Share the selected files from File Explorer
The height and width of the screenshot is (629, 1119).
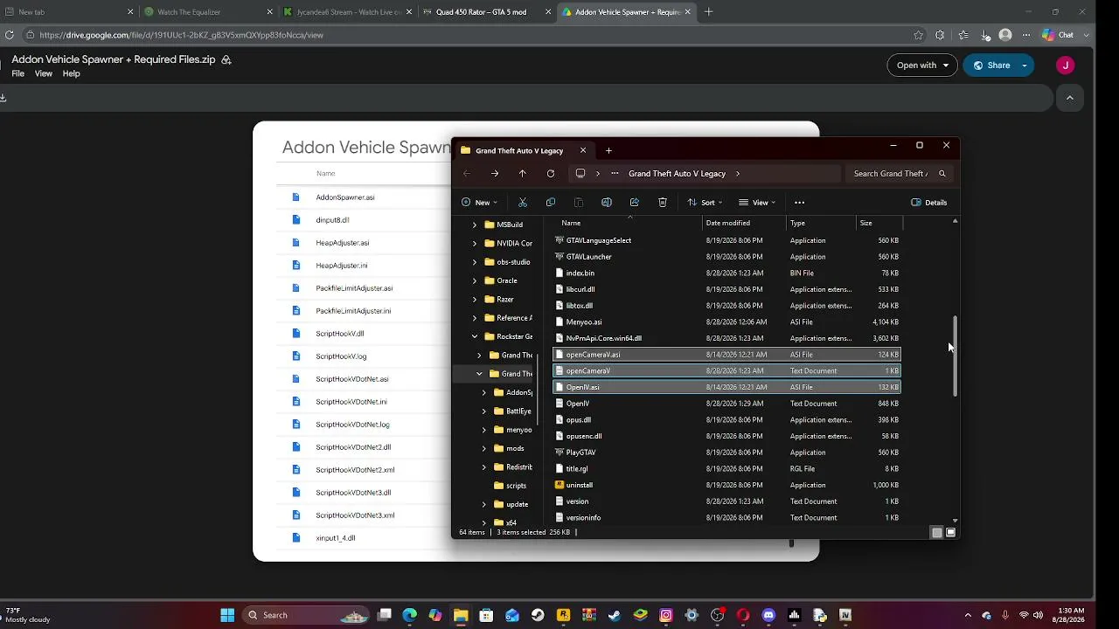[635, 202]
